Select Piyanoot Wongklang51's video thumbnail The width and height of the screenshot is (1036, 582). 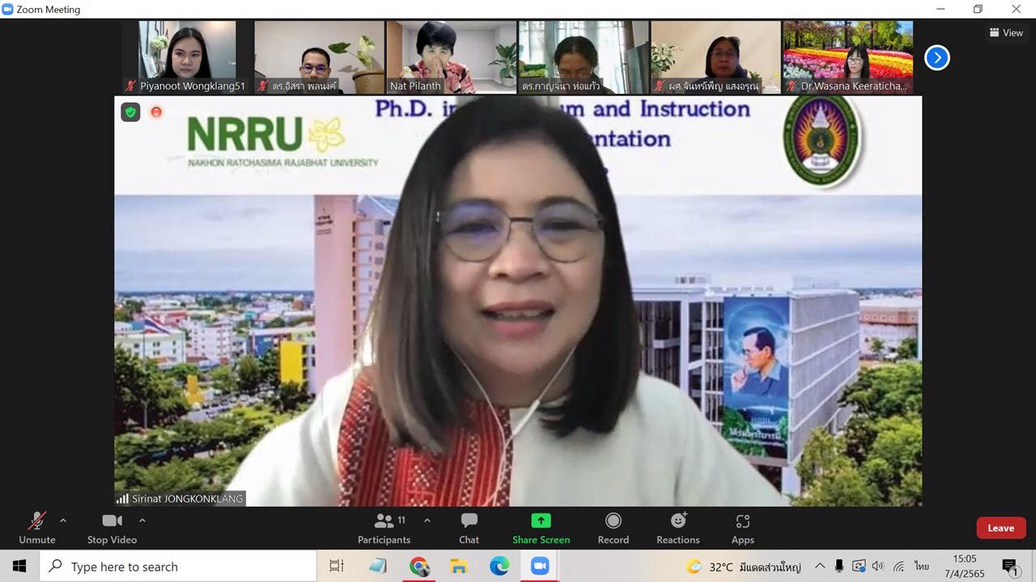[x=187, y=57]
